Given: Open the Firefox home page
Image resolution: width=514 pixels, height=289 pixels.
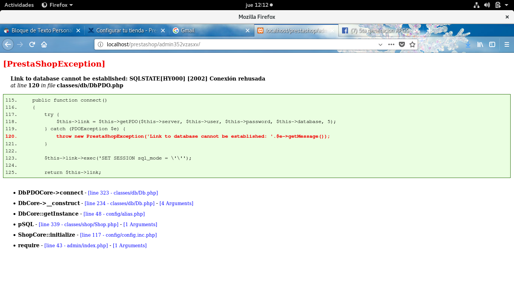Looking at the screenshot, I should (x=44, y=44).
